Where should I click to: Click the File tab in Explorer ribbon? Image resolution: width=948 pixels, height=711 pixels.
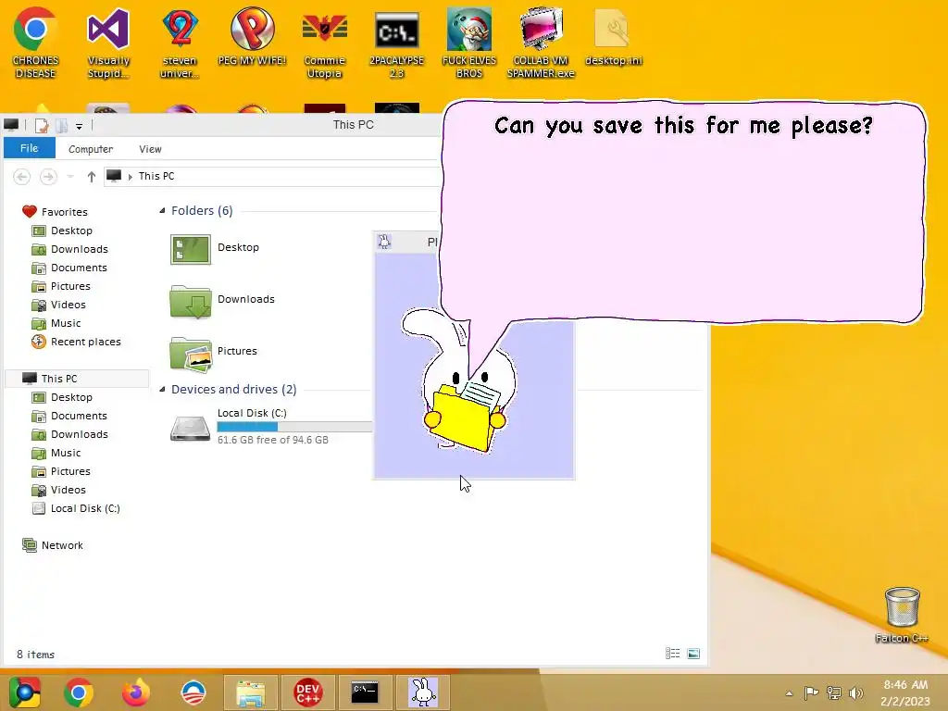coord(29,148)
